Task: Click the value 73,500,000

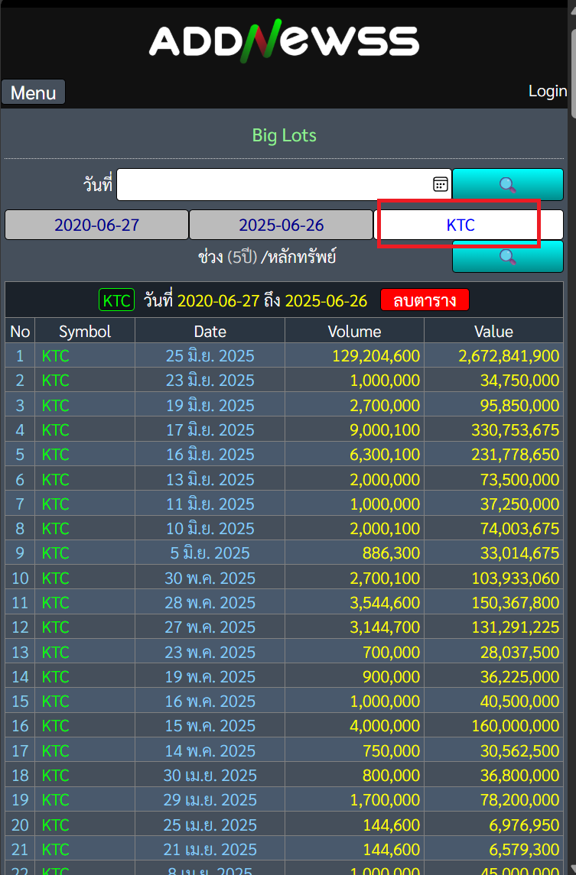Action: pyautogui.click(x=519, y=479)
